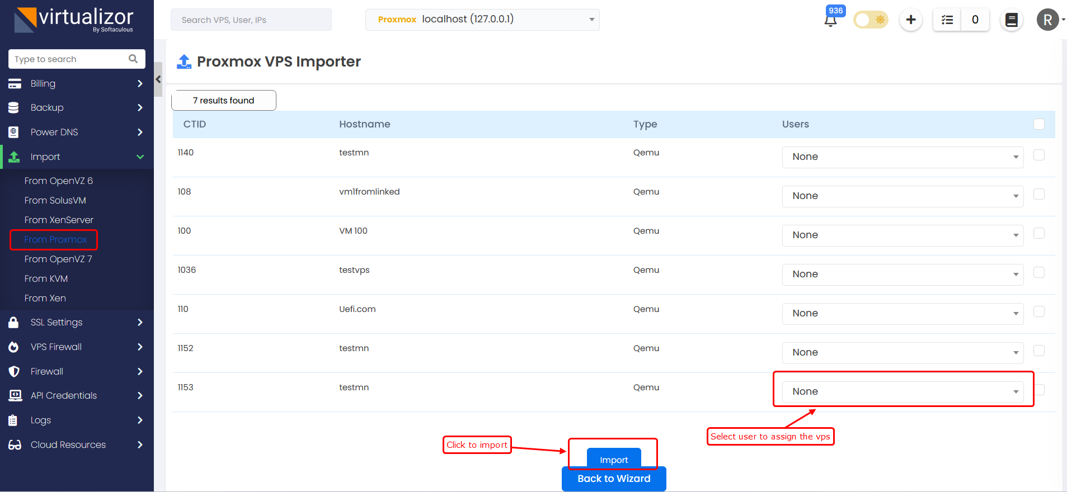Image resolution: width=1067 pixels, height=492 pixels.
Task: Click the sidebar search magnifier icon
Action: coord(133,59)
